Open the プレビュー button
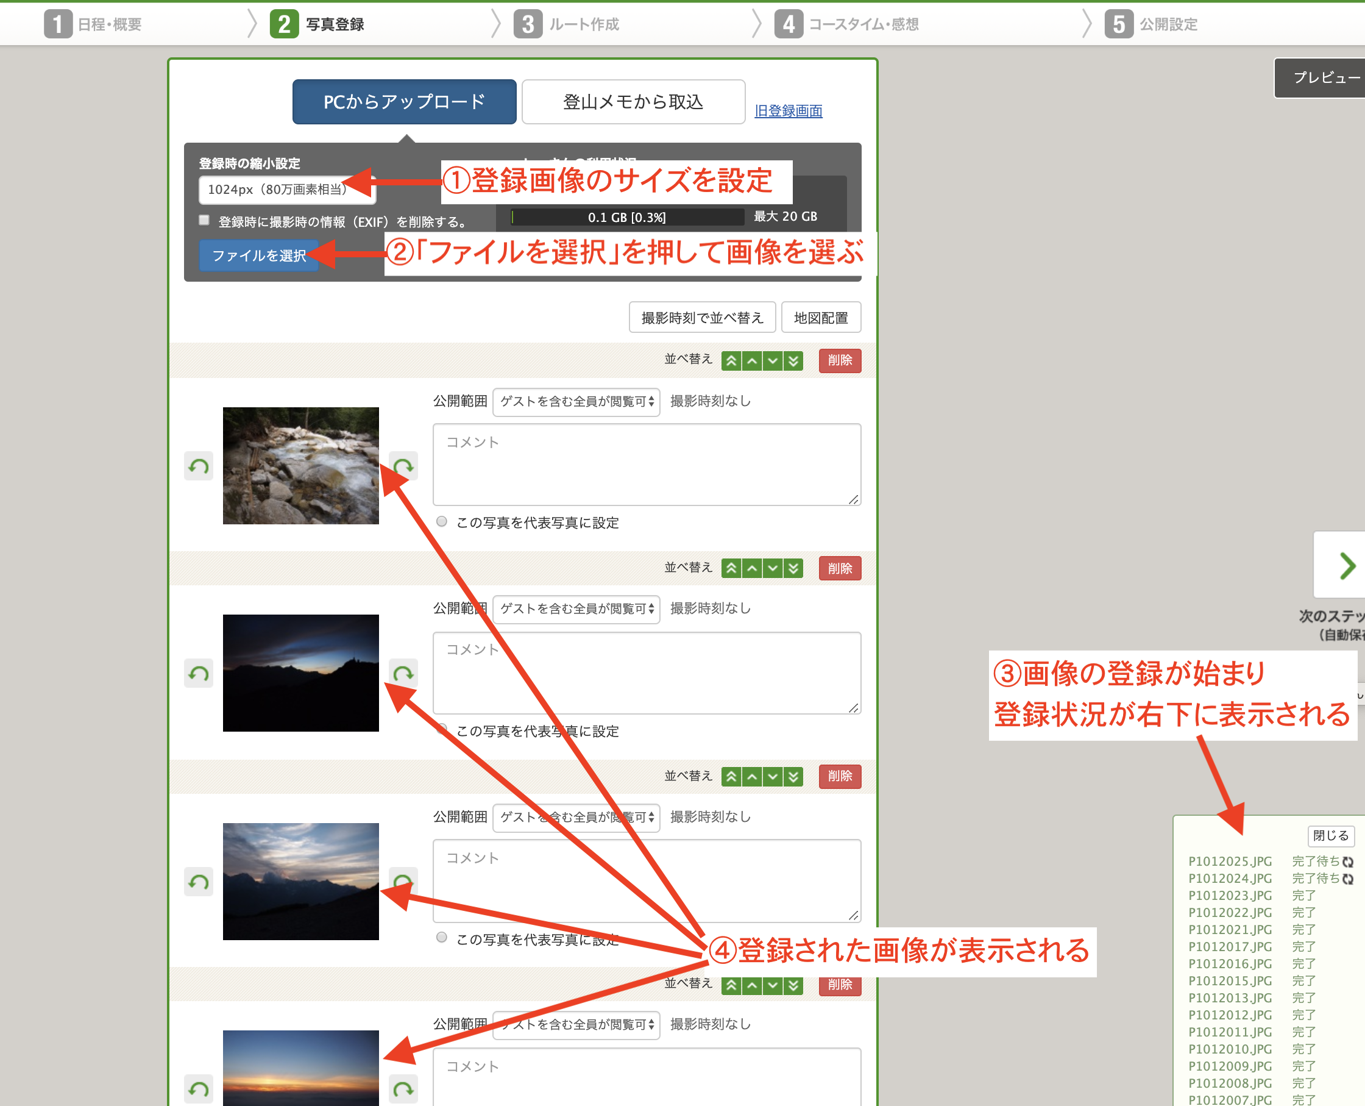 click(1320, 79)
